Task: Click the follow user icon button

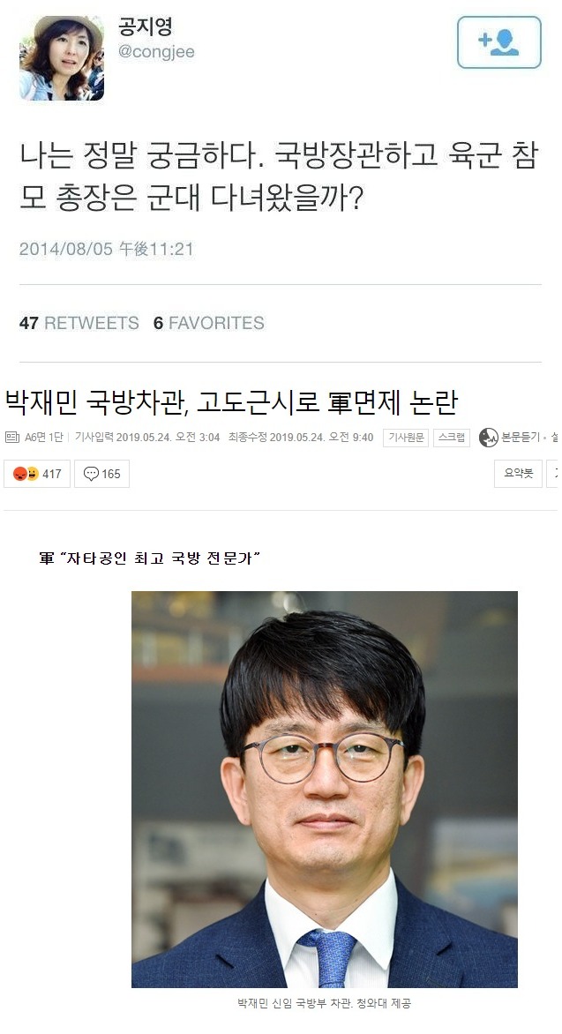Action: (x=499, y=42)
